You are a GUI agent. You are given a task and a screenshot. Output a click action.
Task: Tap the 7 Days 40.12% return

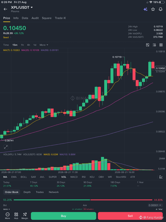point(34,184)
